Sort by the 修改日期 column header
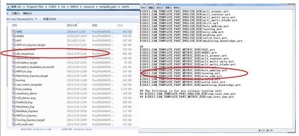This screenshot has height=136, width=299. point(72,25)
